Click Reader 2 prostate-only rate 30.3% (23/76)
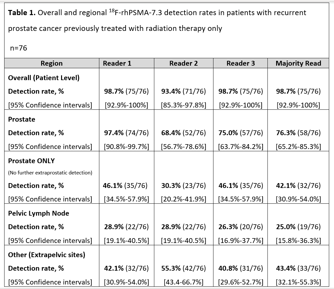334x289 pixels. (x=184, y=186)
